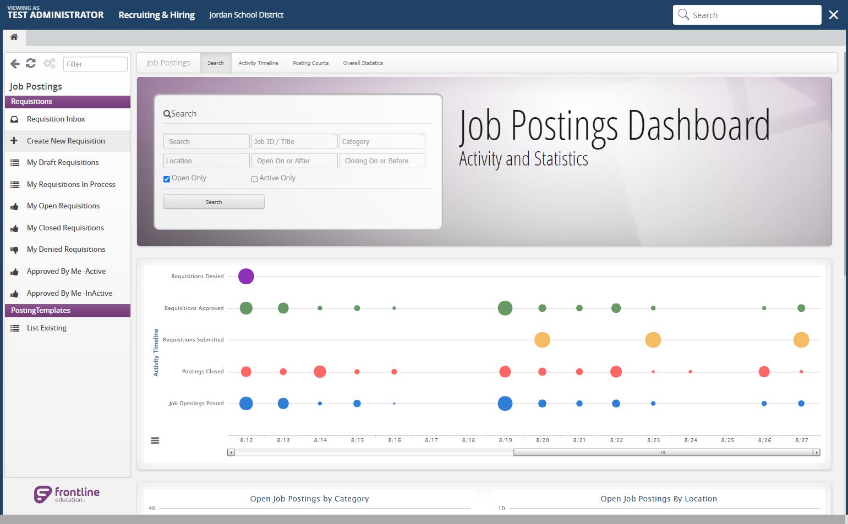Click the Postings Closed bubble on 8/14

(x=320, y=372)
